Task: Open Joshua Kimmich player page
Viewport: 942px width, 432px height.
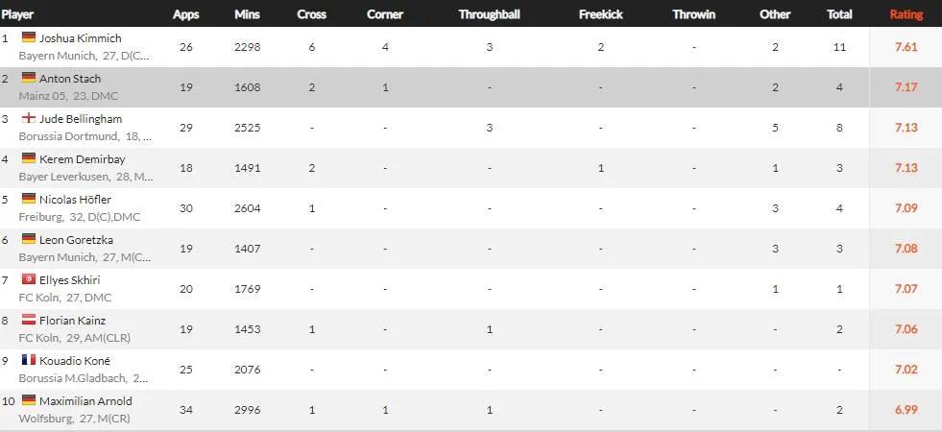Action: pyautogui.click(x=80, y=38)
